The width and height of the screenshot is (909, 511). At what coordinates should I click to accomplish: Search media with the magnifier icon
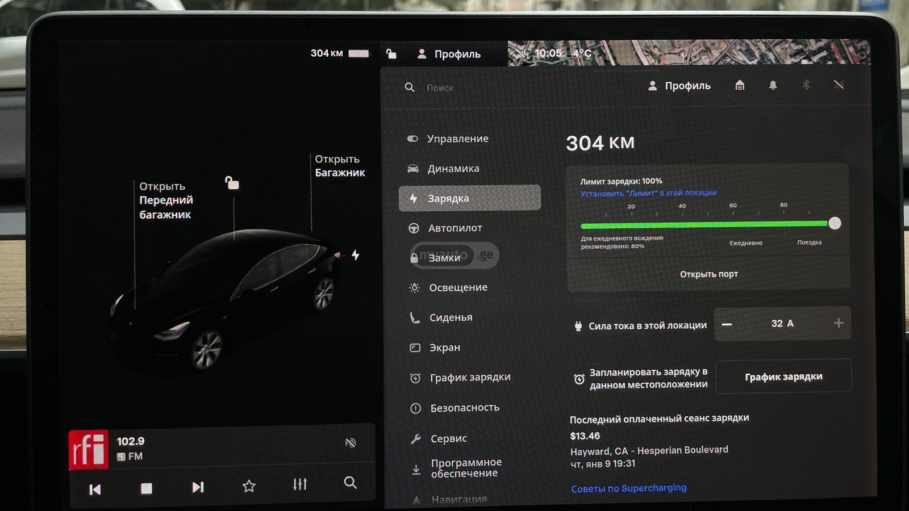[x=351, y=483]
